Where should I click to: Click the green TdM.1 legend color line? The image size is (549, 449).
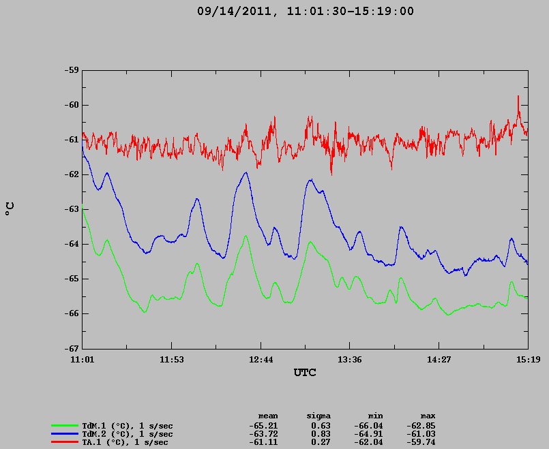[x=64, y=426]
